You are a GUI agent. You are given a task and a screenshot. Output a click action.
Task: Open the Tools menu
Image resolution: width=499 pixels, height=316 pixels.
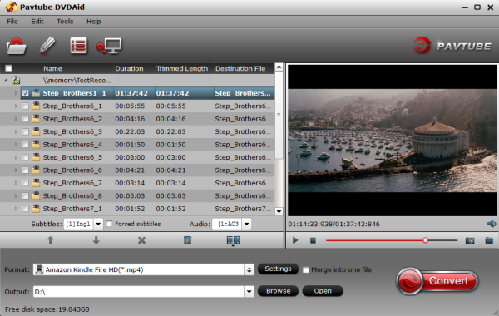[x=65, y=22]
